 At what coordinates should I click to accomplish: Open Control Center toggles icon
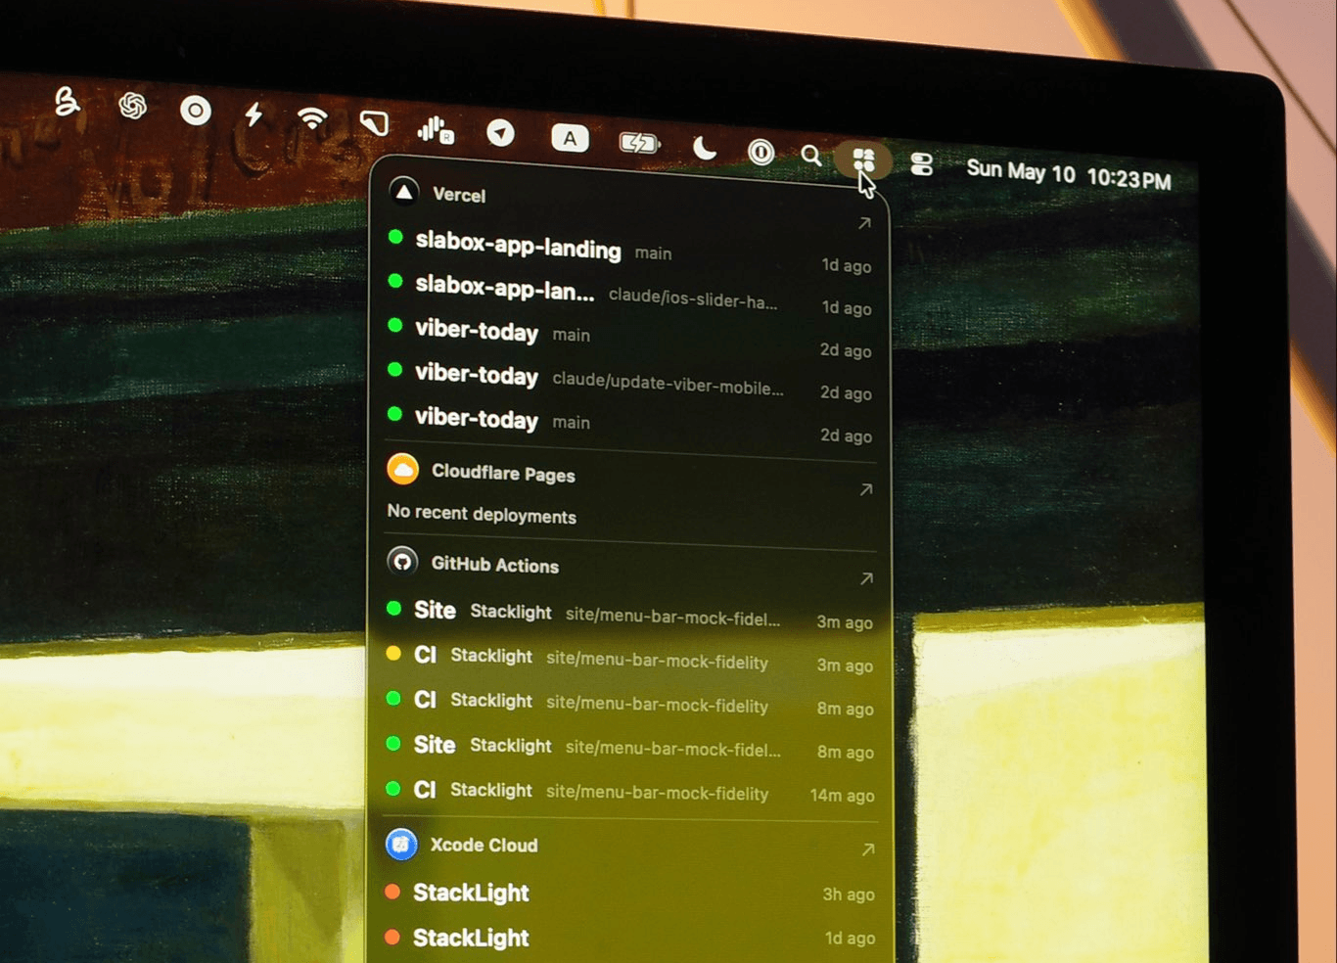tap(921, 163)
